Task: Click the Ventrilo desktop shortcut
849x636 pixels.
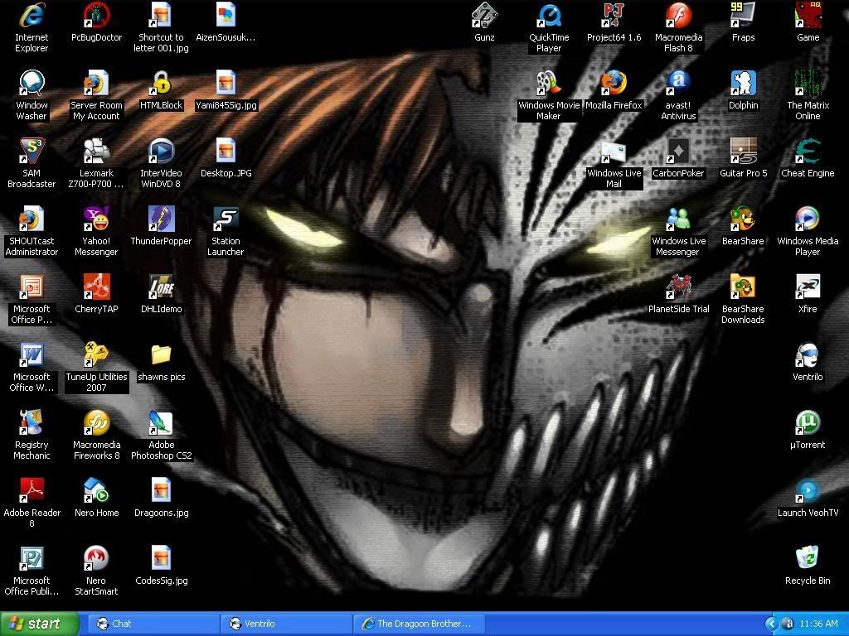Action: (808, 354)
